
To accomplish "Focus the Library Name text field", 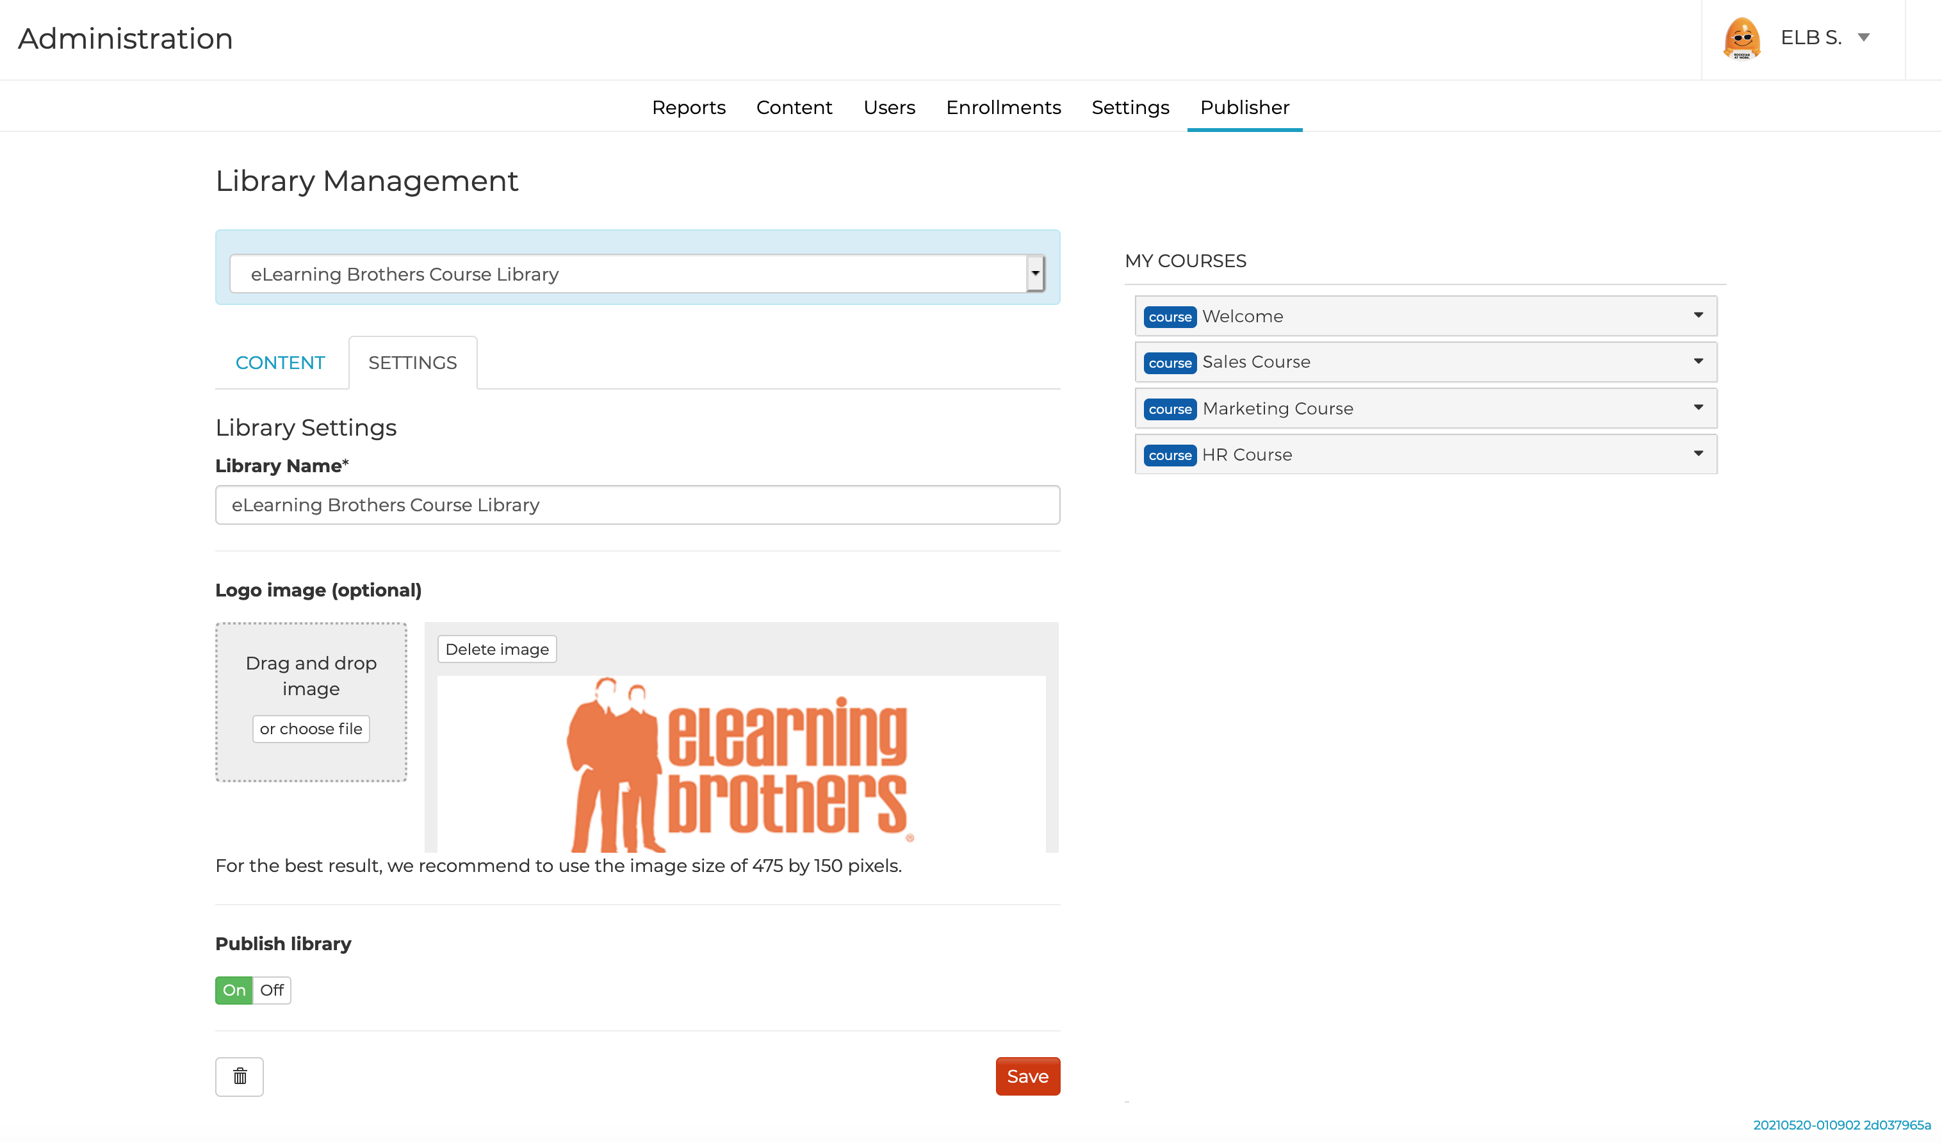I will pos(637,505).
